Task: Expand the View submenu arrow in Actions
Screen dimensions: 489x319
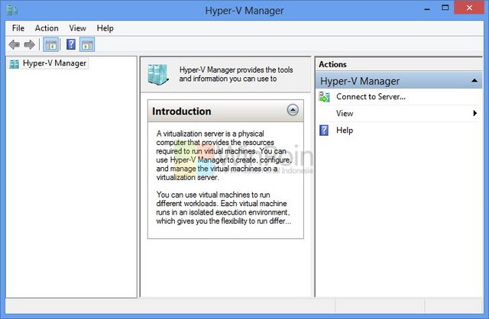Action: [x=475, y=113]
